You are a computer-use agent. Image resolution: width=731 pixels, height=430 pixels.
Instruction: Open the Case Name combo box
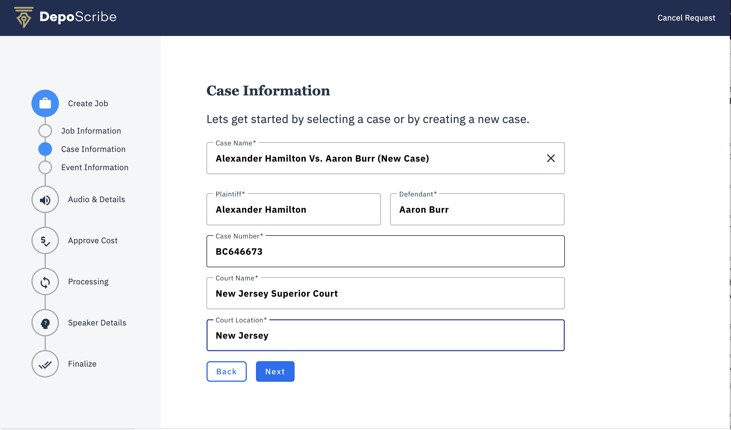point(374,158)
